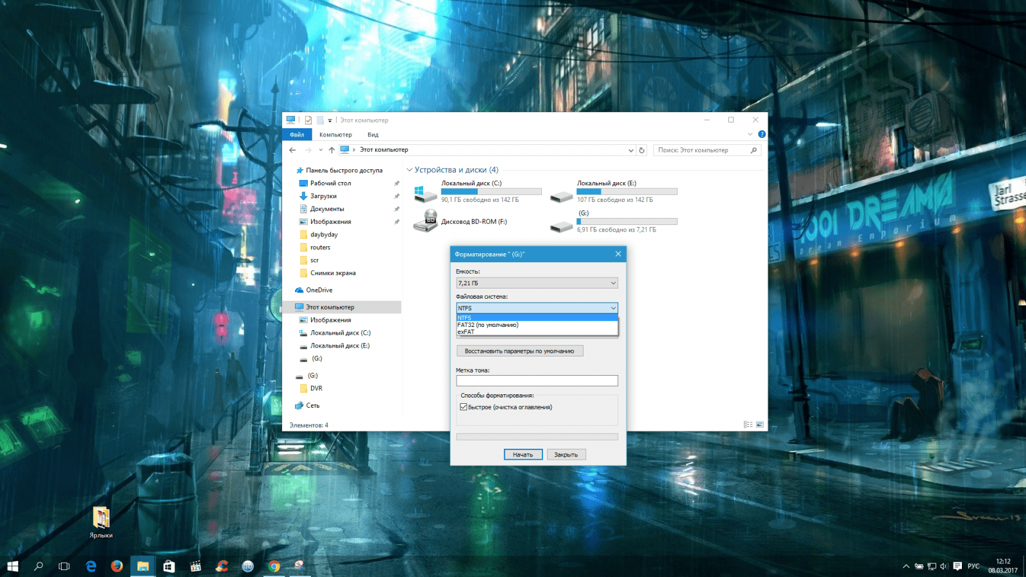Toggle the quick format checkbox
The image size is (1026, 577).
point(463,407)
